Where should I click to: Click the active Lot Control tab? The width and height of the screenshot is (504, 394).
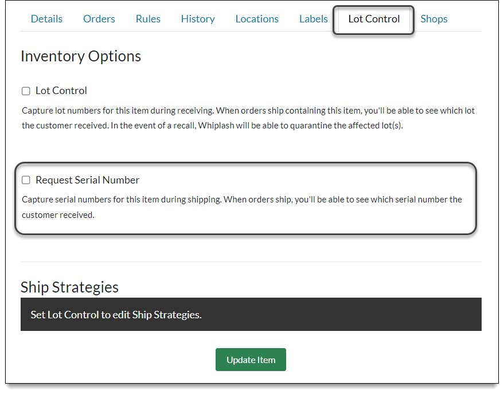click(374, 19)
